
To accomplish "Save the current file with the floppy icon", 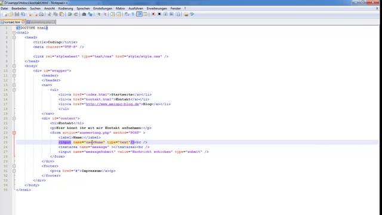I will (17, 14).
